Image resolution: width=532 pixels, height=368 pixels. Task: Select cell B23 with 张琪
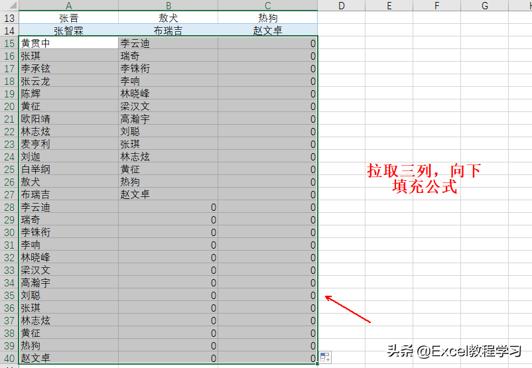pos(168,144)
